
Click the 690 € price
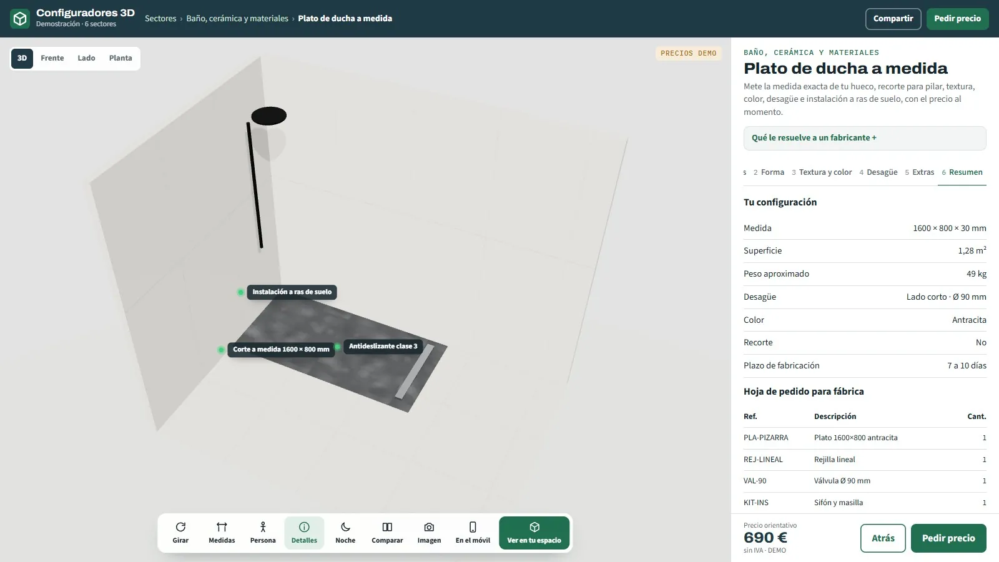765,538
